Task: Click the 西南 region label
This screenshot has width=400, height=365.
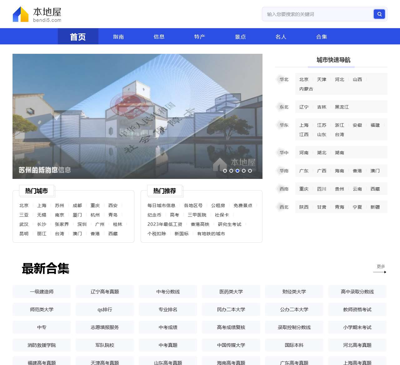Action: click(x=284, y=189)
